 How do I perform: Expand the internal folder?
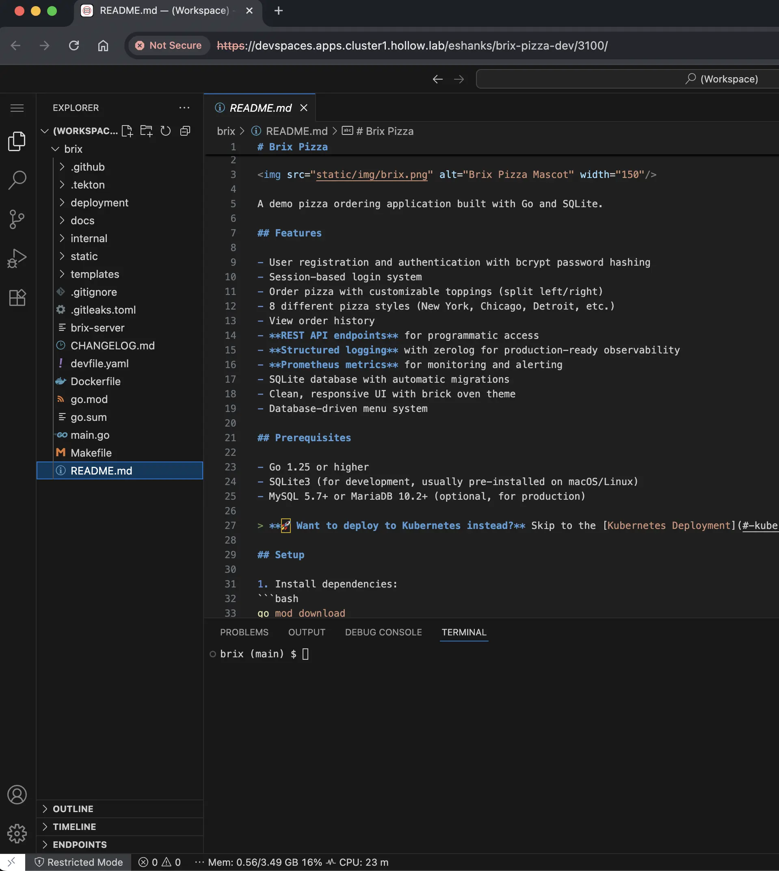click(120, 238)
